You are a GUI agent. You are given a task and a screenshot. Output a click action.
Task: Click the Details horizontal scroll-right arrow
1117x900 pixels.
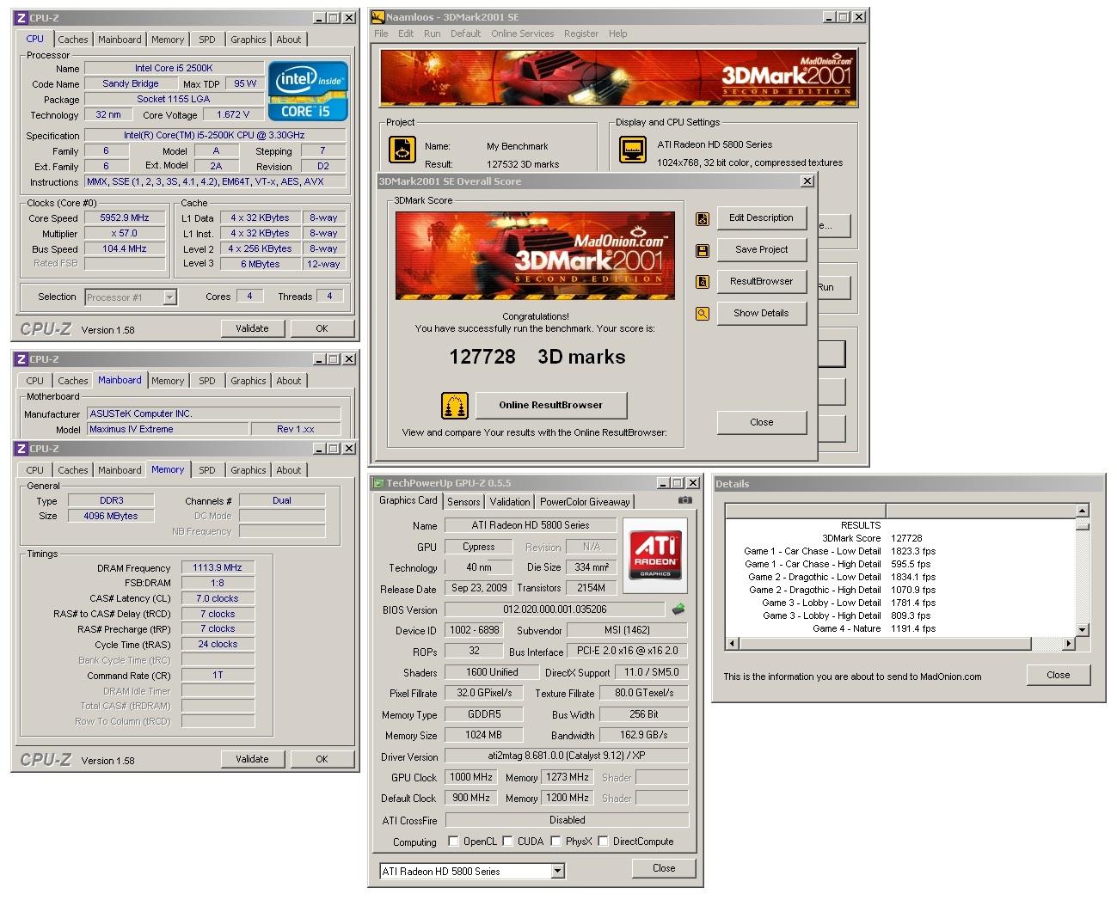point(1069,643)
